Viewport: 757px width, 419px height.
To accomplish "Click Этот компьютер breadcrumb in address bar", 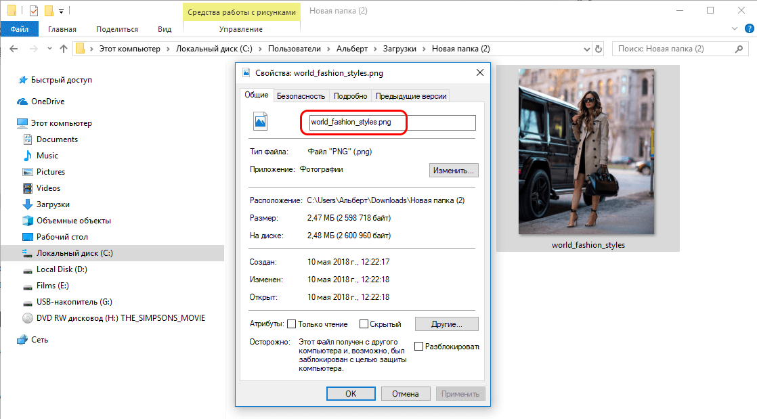I will (129, 49).
